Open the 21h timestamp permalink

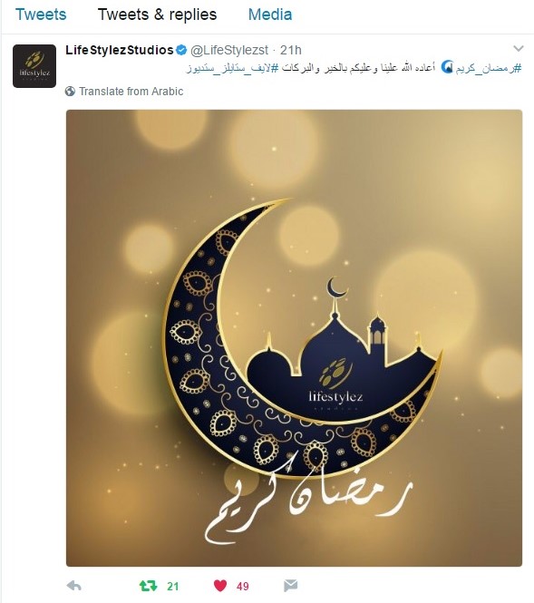(x=291, y=50)
